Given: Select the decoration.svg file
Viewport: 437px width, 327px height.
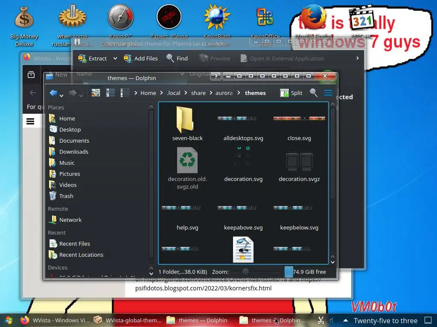Looking at the screenshot, I should point(243,165).
